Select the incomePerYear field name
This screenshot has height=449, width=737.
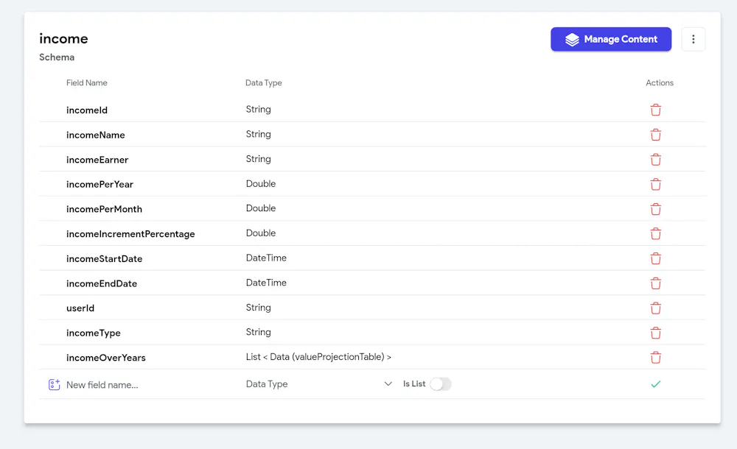click(x=99, y=184)
